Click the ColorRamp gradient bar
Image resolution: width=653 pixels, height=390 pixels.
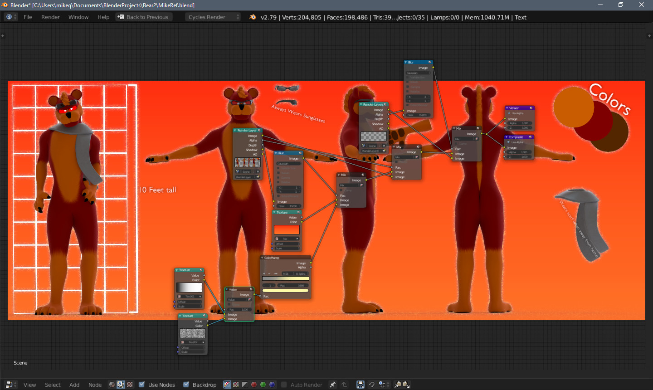click(x=286, y=278)
